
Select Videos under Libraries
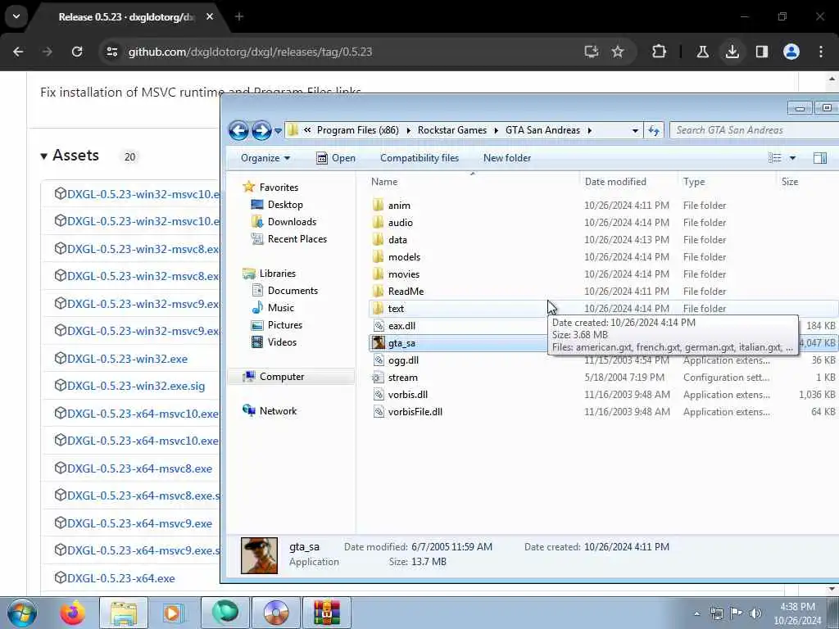[x=274, y=342]
